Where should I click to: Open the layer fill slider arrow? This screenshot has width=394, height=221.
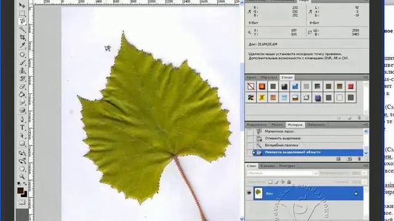pos(364,182)
